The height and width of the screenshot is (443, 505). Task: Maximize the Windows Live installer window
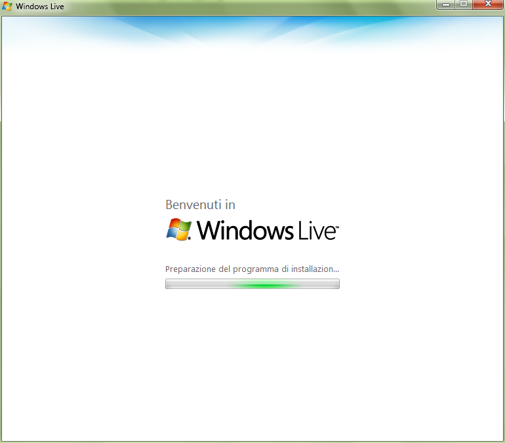(464, 5)
